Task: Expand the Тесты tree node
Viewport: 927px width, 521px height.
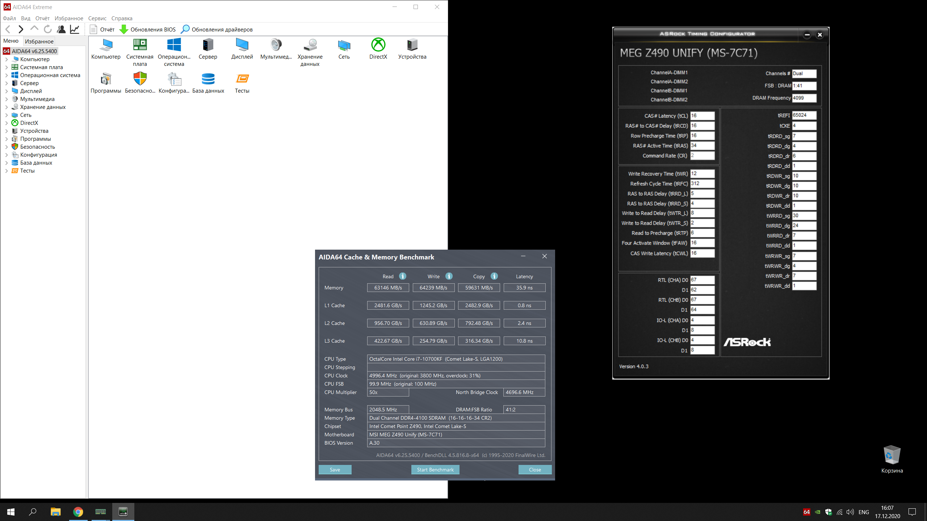Action: coord(7,171)
